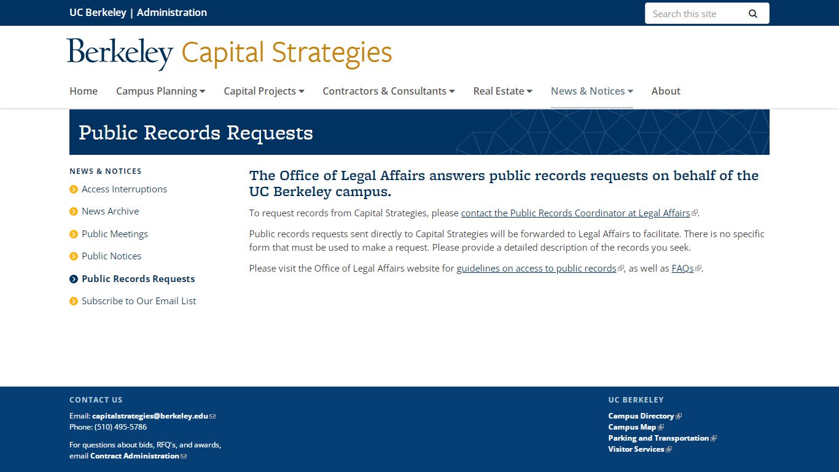Click external-link icon after Public Records Coordinator link
This screenshot has width=839, height=472.
point(694,213)
